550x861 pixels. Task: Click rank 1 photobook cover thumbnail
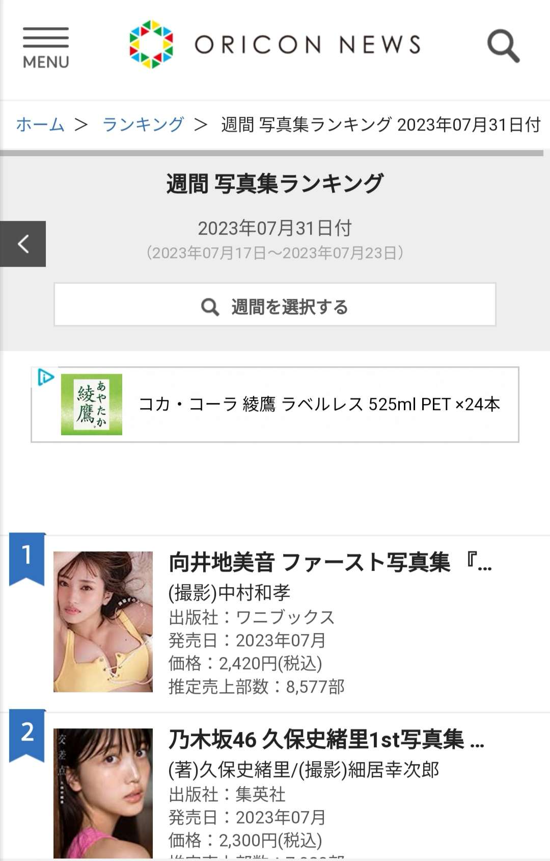tap(103, 621)
